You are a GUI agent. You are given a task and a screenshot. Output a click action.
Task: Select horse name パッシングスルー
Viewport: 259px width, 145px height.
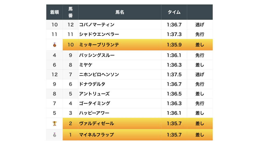pos(97,55)
